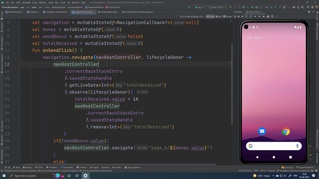Show hidden system tray icons chevron
The image size is (319, 179).
273,176
